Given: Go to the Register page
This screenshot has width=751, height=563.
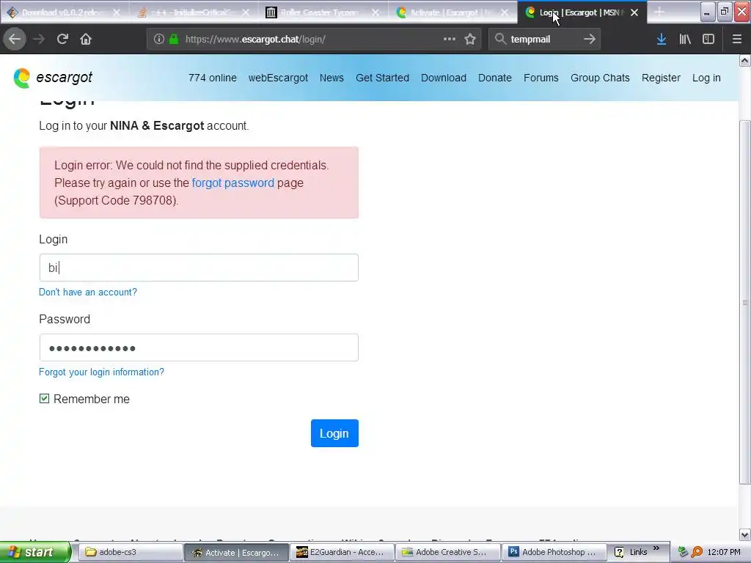Looking at the screenshot, I should [661, 78].
